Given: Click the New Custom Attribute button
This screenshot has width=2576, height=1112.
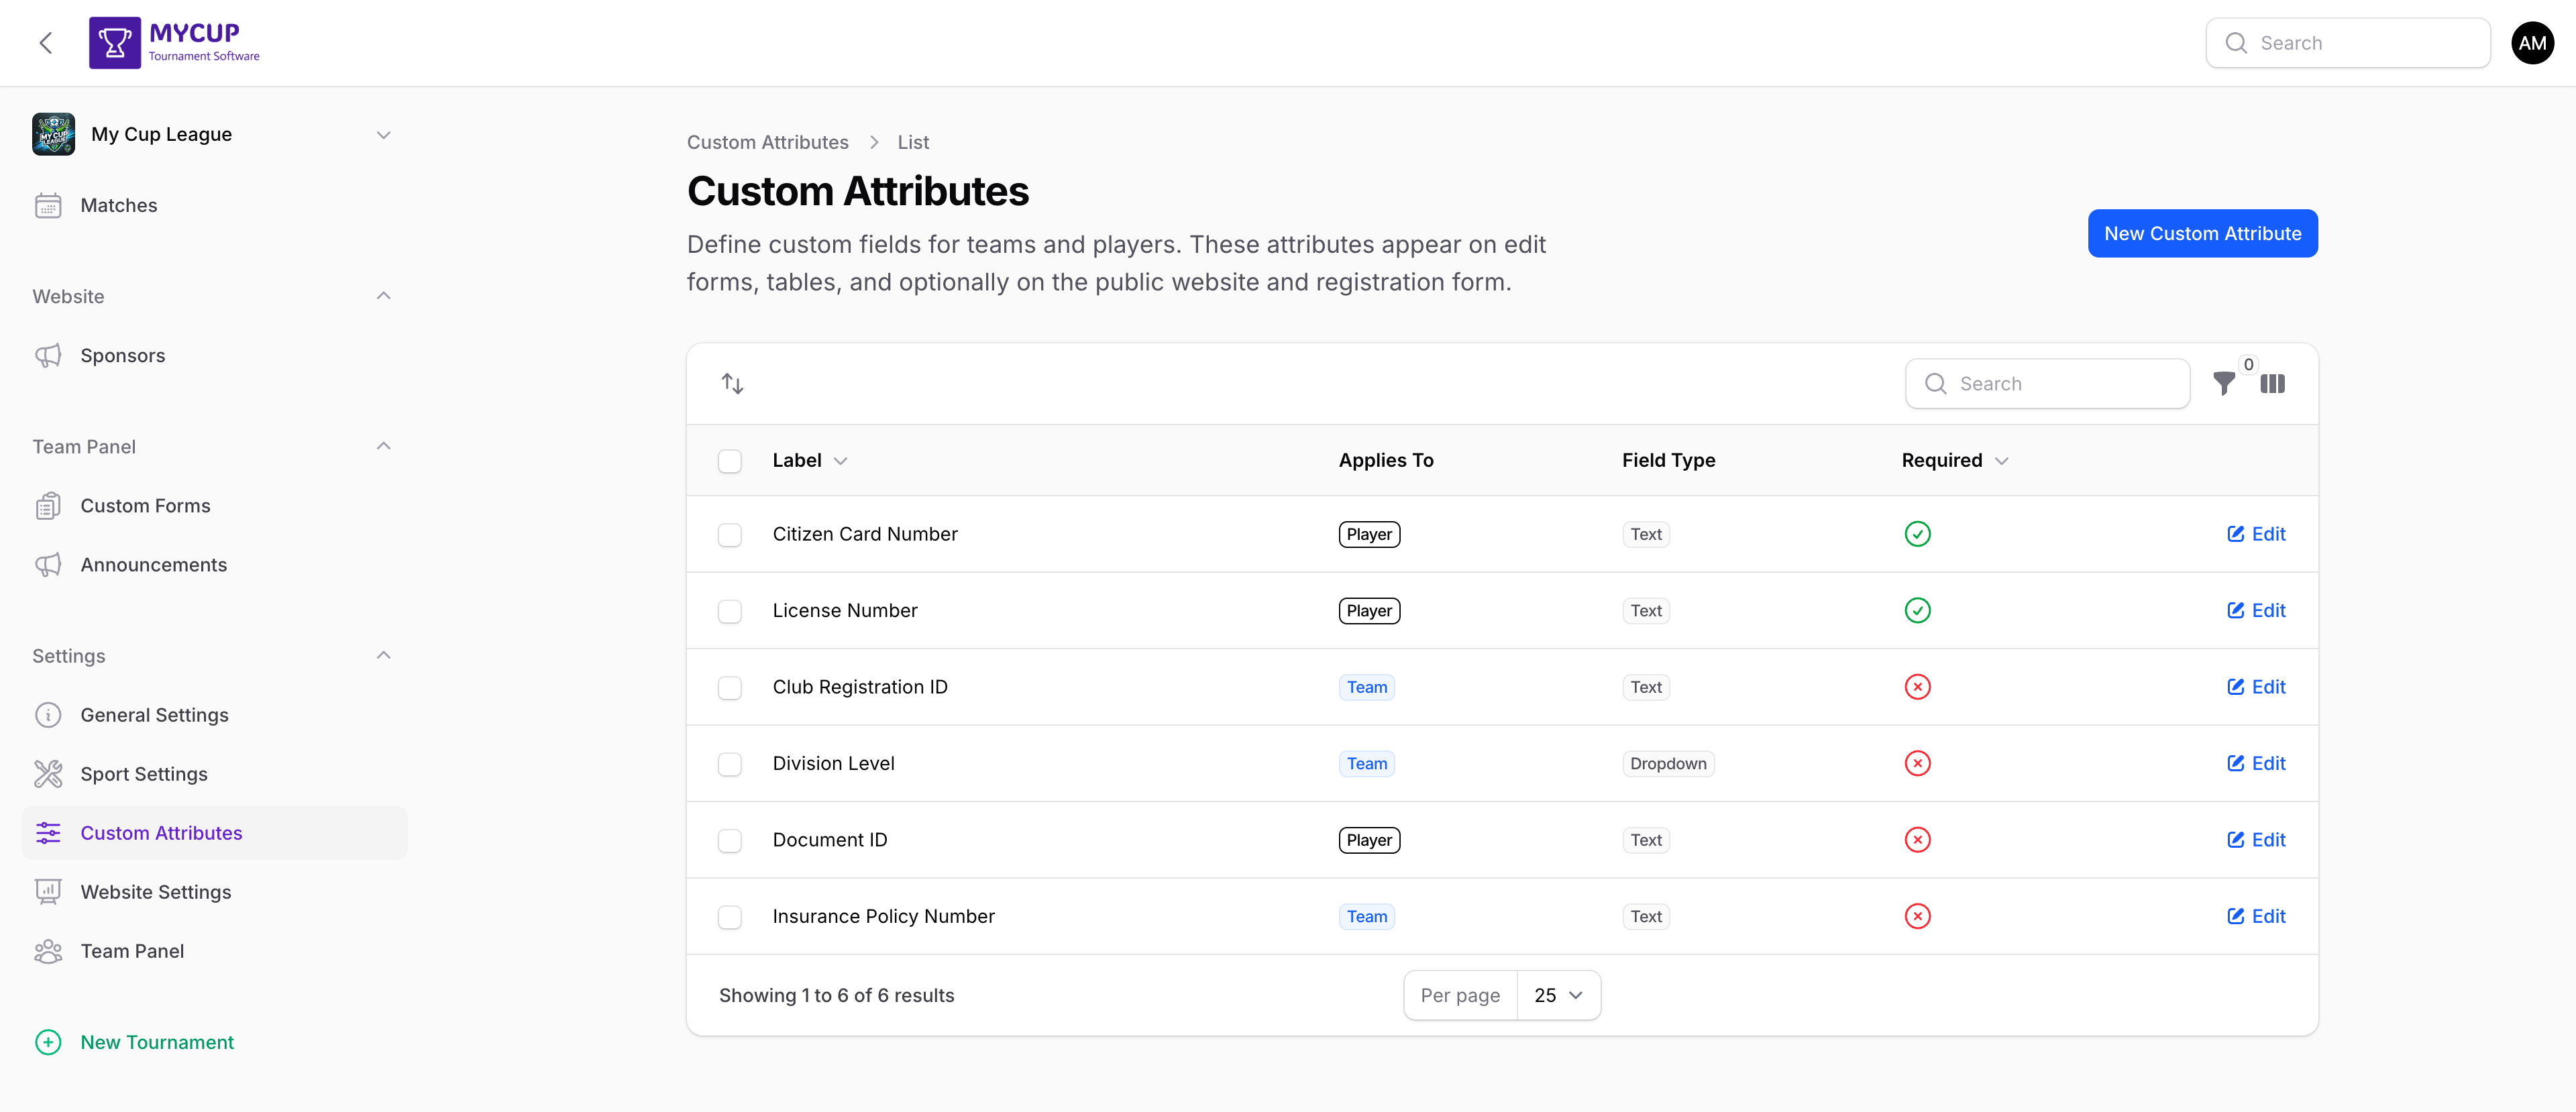Looking at the screenshot, I should pyautogui.click(x=2203, y=233).
